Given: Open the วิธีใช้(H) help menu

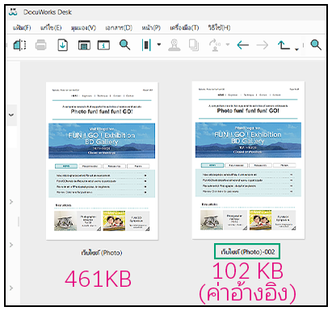Looking at the screenshot, I should [219, 27].
